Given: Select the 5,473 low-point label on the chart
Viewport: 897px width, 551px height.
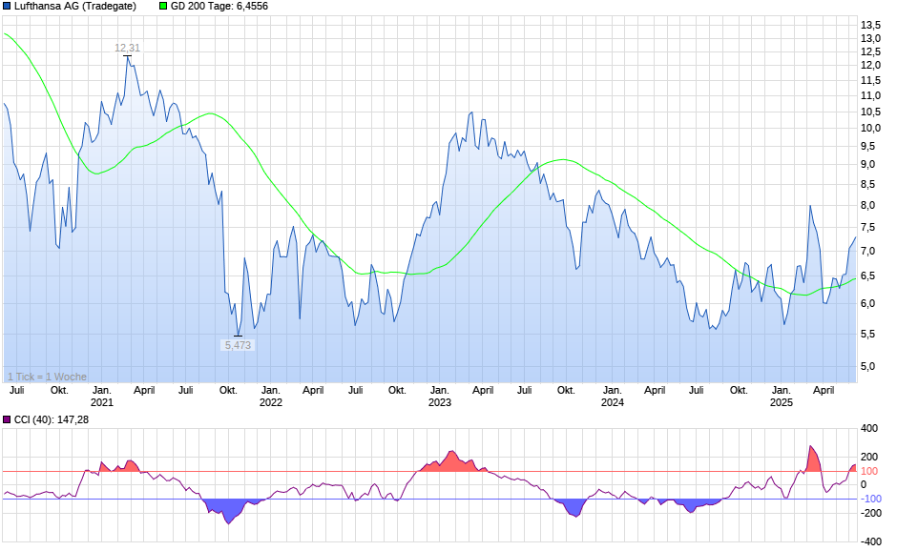Looking at the screenshot, I should click(238, 344).
